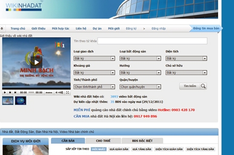Click the Giới thiệu về wiki nhà đất caption
This screenshot has width=234, height=155.
(x=16, y=36)
